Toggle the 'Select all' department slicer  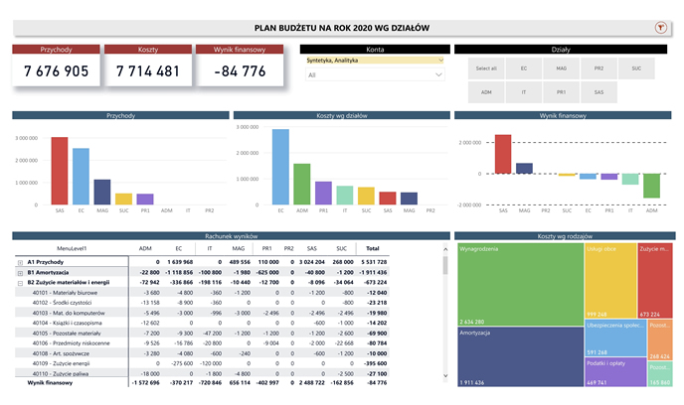(x=486, y=67)
